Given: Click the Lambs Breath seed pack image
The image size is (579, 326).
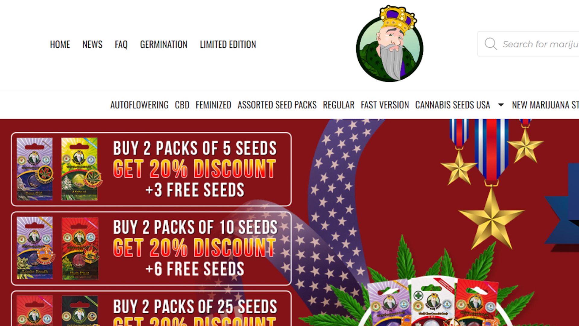Looking at the screenshot, I should pyautogui.click(x=35, y=248).
